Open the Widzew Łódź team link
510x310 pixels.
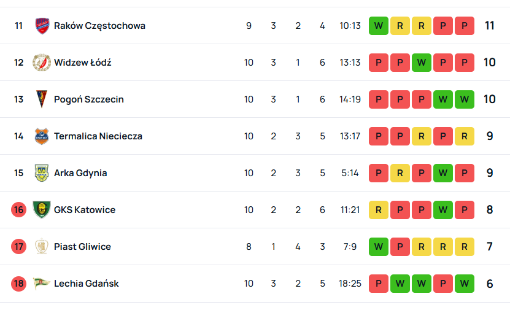[82, 63]
